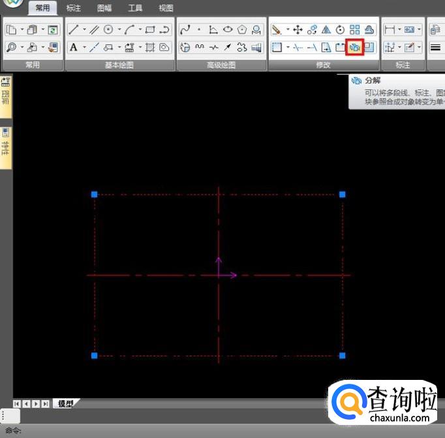Select the 模型 layout tab
Image resolution: width=445 pixels, height=438 pixels.
point(65,403)
